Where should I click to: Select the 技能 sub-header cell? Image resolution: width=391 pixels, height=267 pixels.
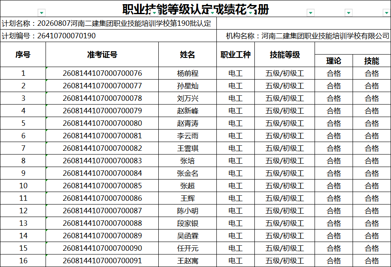click(372, 61)
